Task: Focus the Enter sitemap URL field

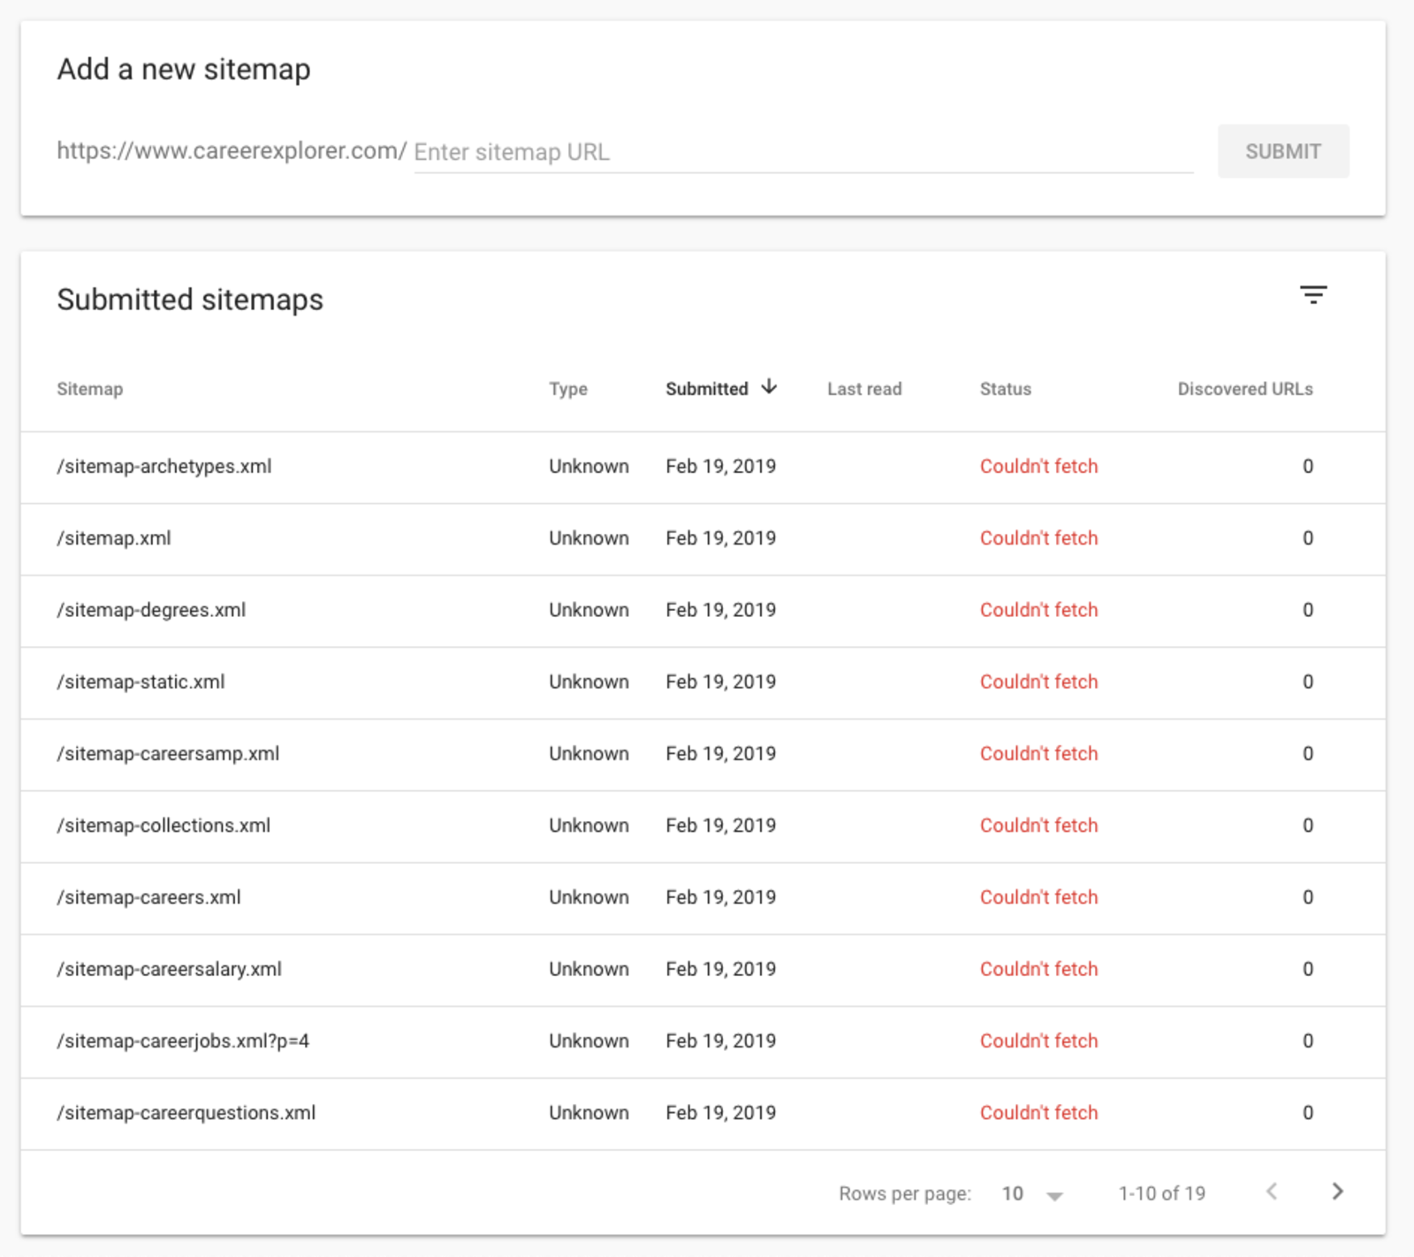Action: tap(802, 152)
